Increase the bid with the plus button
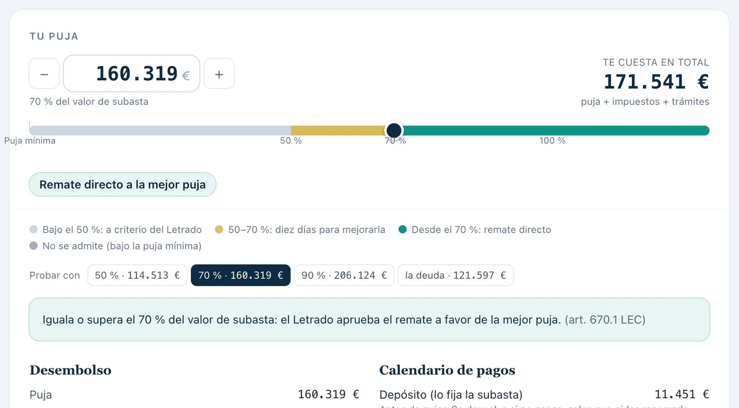The image size is (739, 408). click(x=219, y=73)
